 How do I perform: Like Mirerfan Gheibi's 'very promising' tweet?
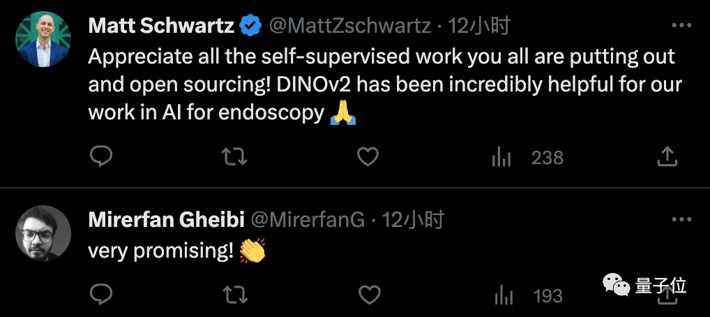[368, 294]
